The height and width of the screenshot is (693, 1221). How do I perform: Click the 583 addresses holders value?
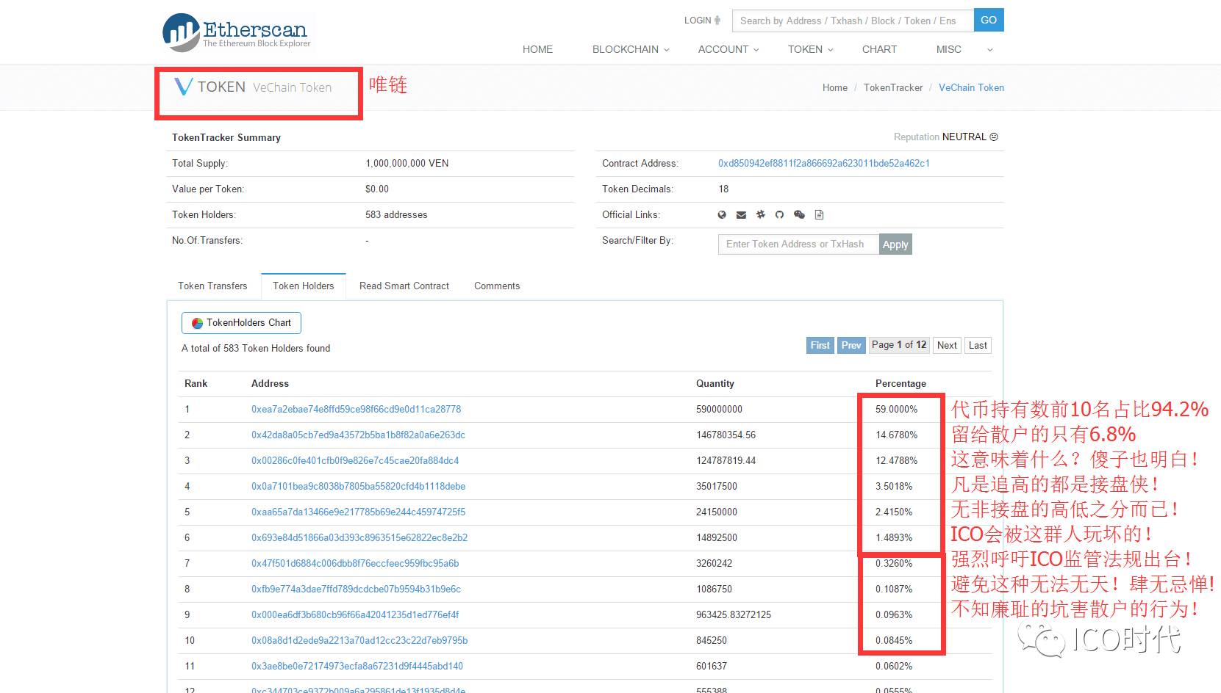[396, 214]
